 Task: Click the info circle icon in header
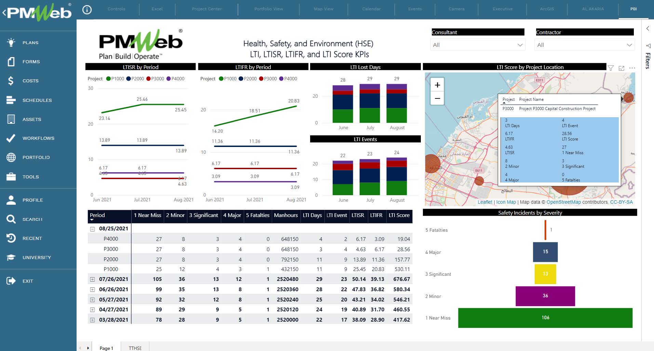coord(87,10)
